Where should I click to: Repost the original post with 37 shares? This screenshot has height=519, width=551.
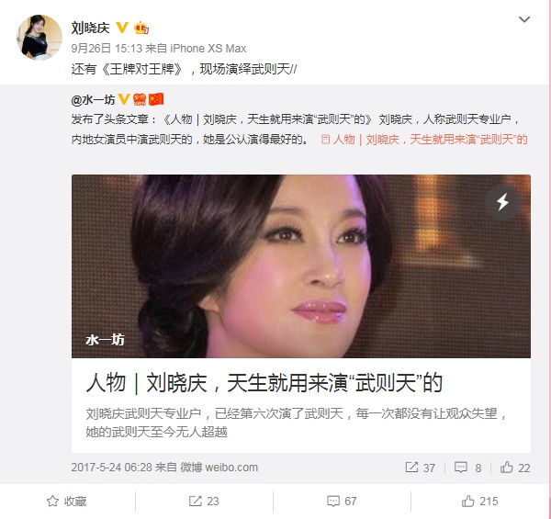pos(421,468)
